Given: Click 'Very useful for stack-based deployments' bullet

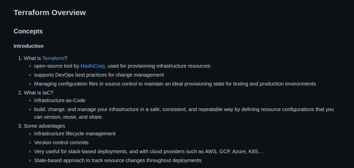Looking at the screenshot, I should [149, 151].
